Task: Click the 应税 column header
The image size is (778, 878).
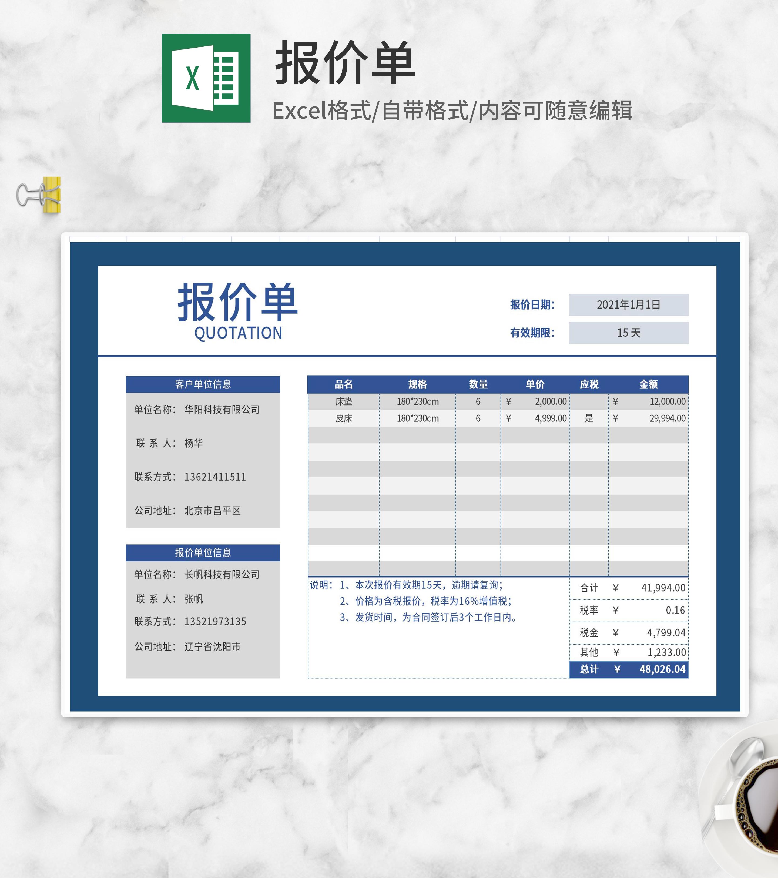Action: [589, 384]
